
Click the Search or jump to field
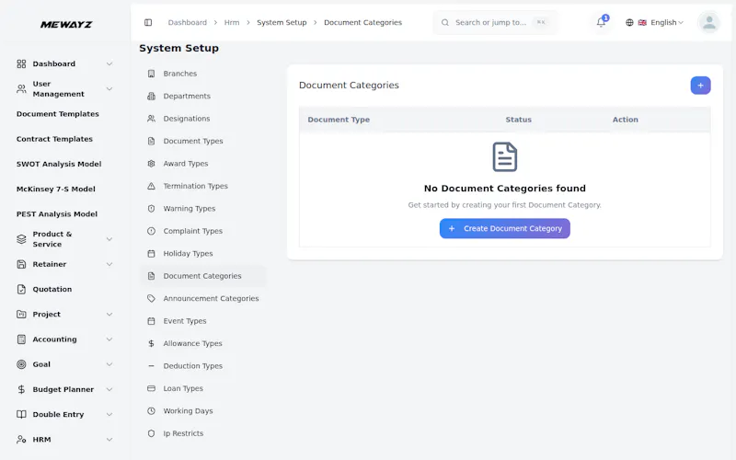(x=496, y=22)
